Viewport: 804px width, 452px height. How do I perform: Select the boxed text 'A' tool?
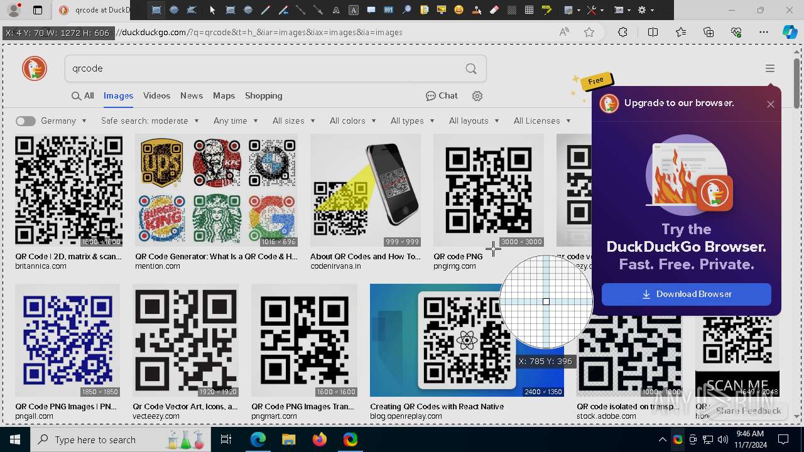coord(354,10)
